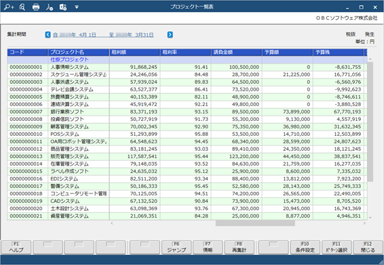384x265 pixels.
Task: Select row POSシステム
Action: click(x=187, y=134)
